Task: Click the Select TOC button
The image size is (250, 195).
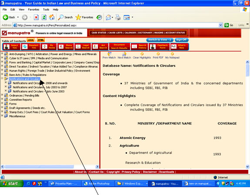Action: [x=11, y=46]
